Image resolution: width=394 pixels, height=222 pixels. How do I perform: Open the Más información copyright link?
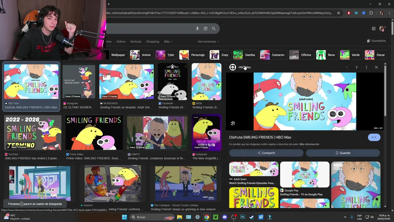[309, 144]
